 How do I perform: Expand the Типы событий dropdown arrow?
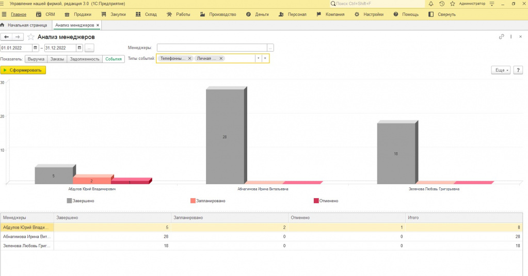point(258,58)
